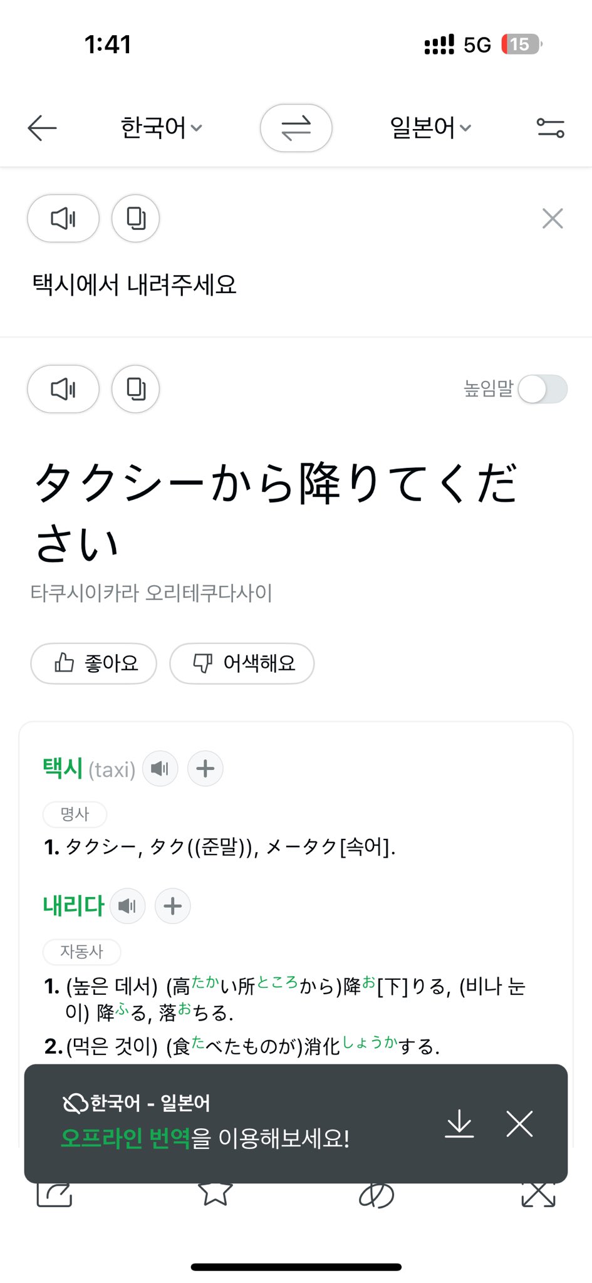The height and width of the screenshot is (1283, 592).
Task: Clear the source text with X
Action: click(x=553, y=219)
